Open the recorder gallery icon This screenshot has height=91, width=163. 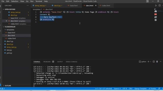pyautogui.click(x=156, y=17)
